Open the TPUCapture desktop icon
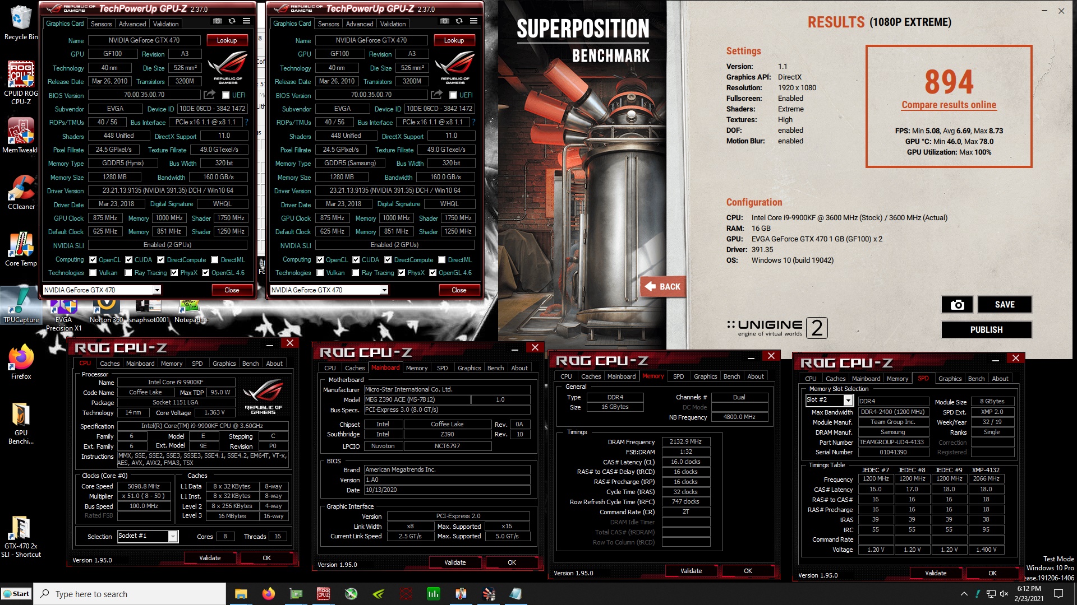Viewport: 1077px width, 605px height. click(x=21, y=305)
